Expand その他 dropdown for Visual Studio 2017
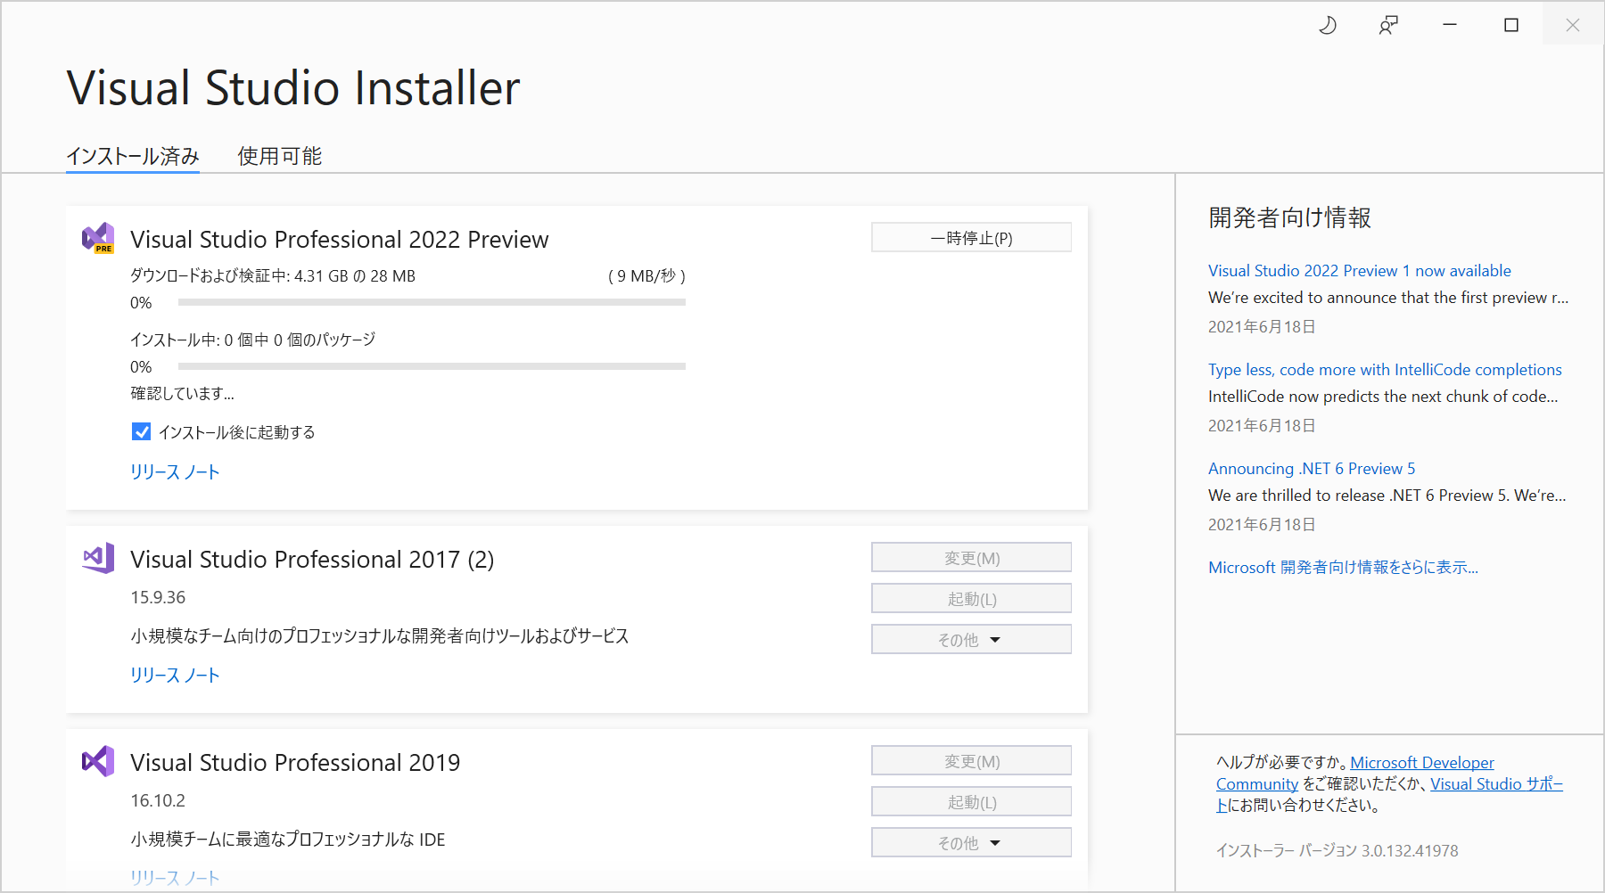This screenshot has height=893, width=1605. pyautogui.click(x=971, y=640)
